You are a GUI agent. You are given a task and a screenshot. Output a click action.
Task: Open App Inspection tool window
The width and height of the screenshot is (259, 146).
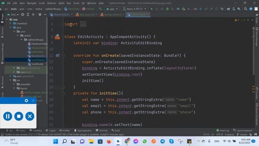pos(83,131)
